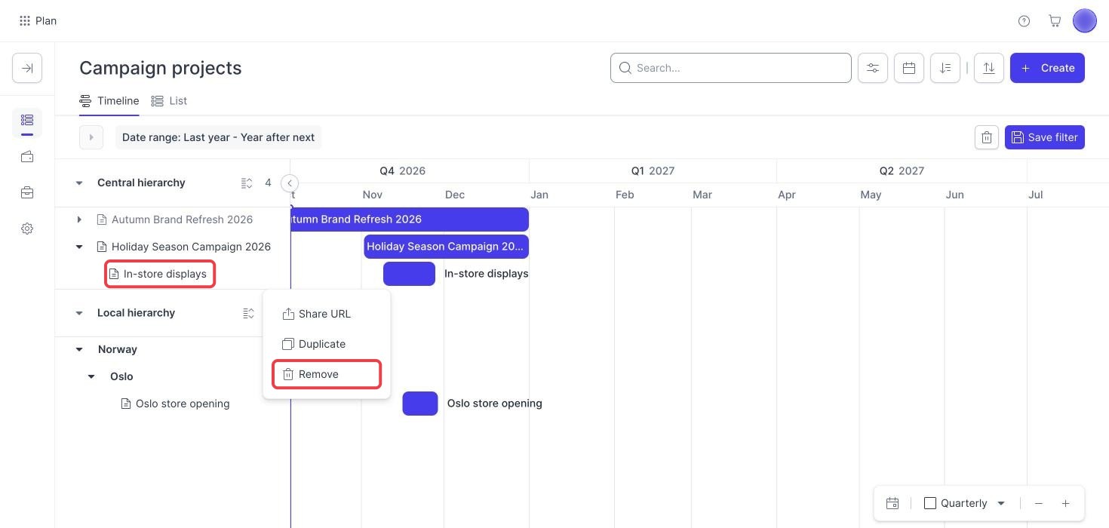Switch to the Timeline tab
The width and height of the screenshot is (1109, 528).
[109, 101]
